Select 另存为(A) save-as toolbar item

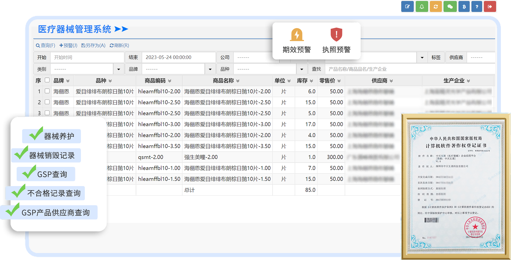tap(93, 46)
